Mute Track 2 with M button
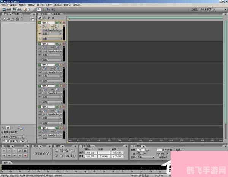 (x=57, y=44)
